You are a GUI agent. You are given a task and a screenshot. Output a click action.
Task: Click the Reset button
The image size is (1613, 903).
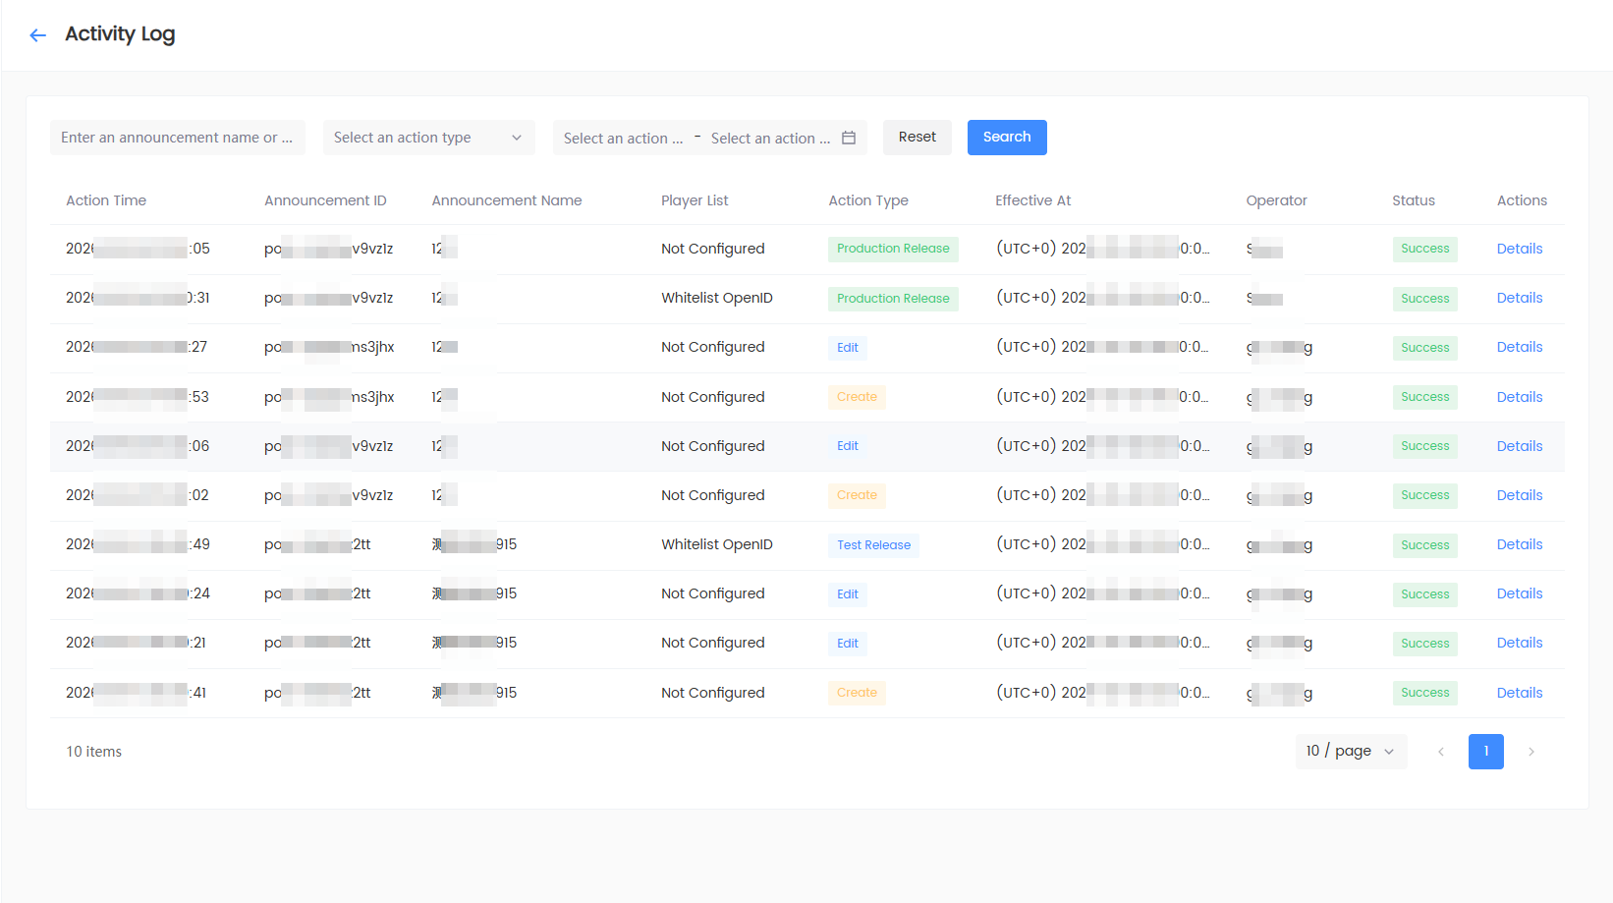coord(918,138)
